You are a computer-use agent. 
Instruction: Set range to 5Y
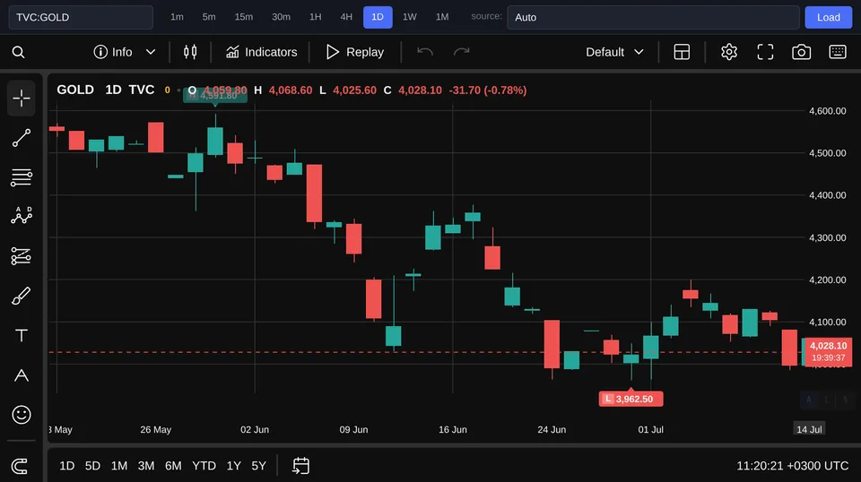point(258,466)
